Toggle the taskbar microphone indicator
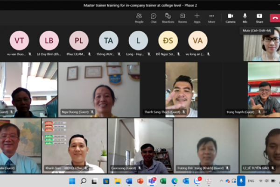Viewport: 280px width, 187px height. pyautogui.click(x=241, y=181)
